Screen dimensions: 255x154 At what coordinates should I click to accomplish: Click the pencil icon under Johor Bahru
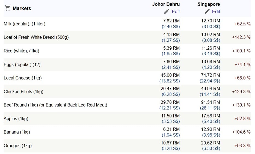coord(167,11)
